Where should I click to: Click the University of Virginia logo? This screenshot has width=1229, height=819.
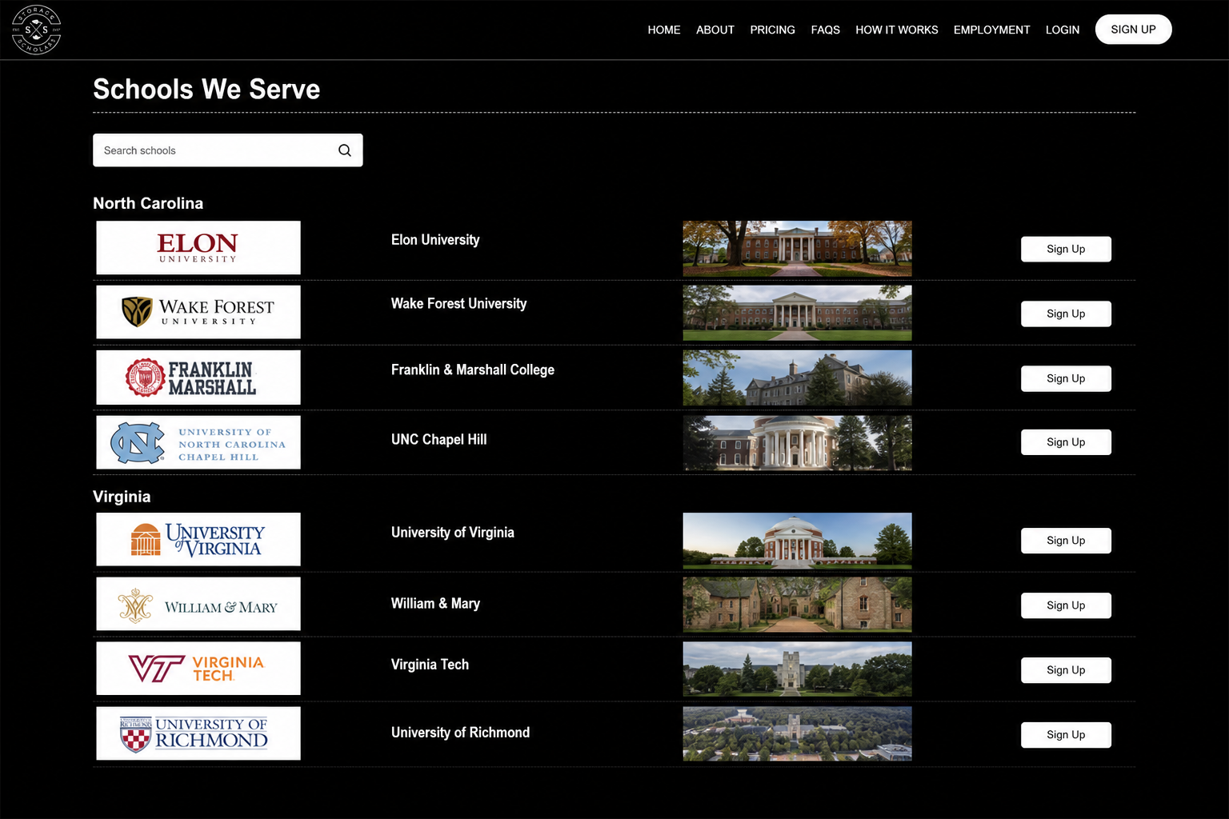pos(198,539)
